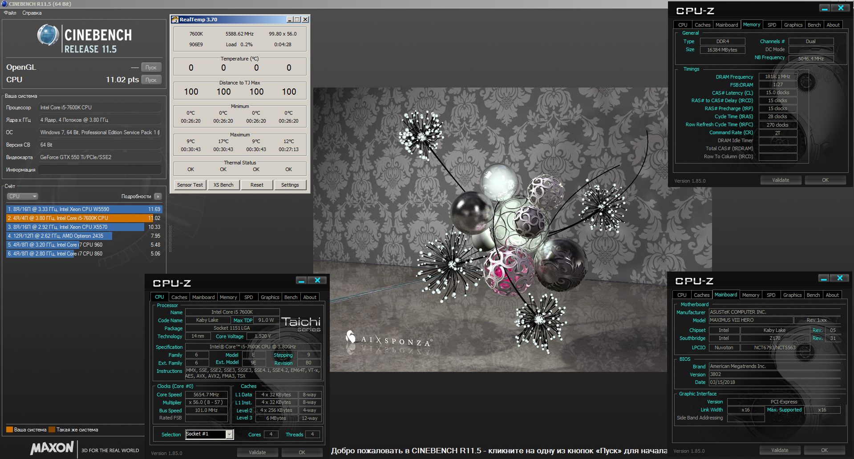854x459 pixels.
Task: Select the AMD Opteron 2435 ranking row
Action: pyautogui.click(x=84, y=235)
